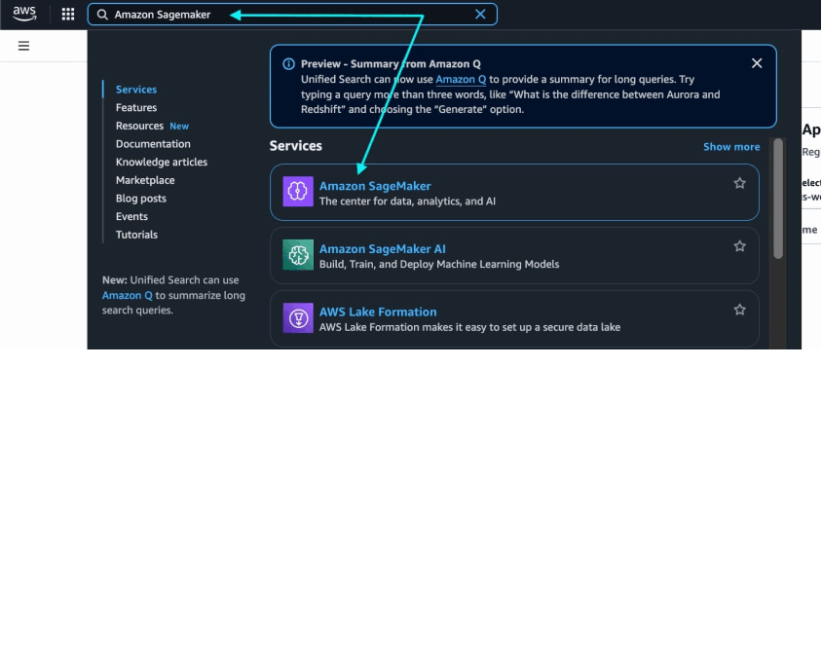Click the search results scrollbar
The image size is (822, 660).
pos(778,198)
